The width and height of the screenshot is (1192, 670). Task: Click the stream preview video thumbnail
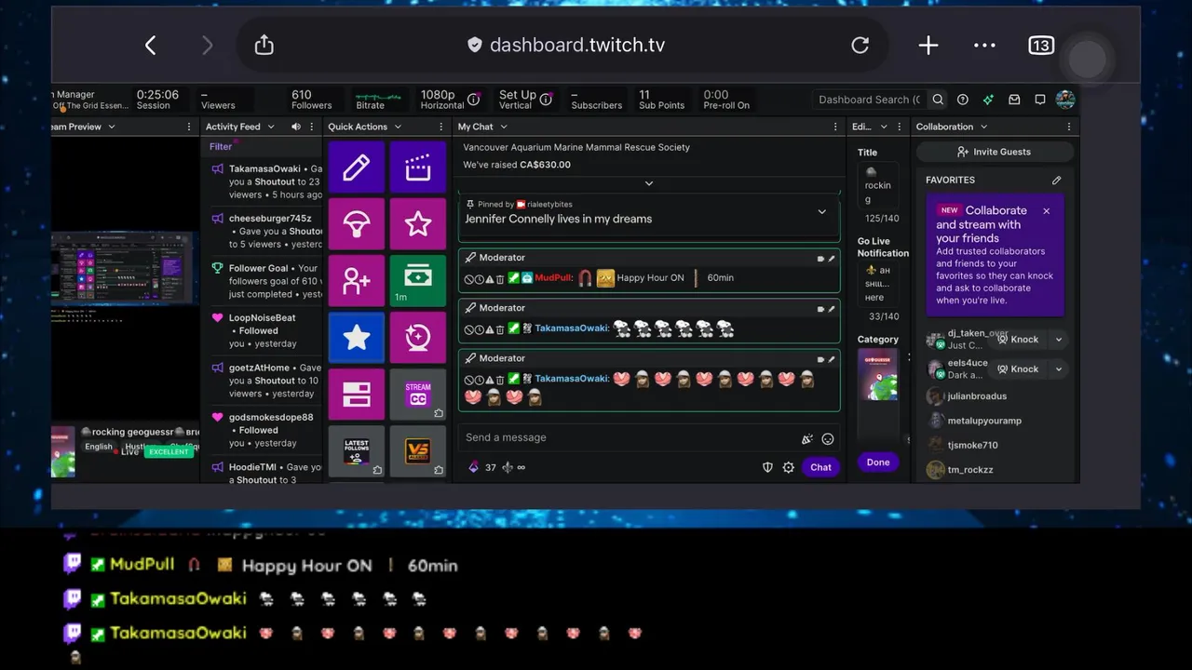coord(125,269)
